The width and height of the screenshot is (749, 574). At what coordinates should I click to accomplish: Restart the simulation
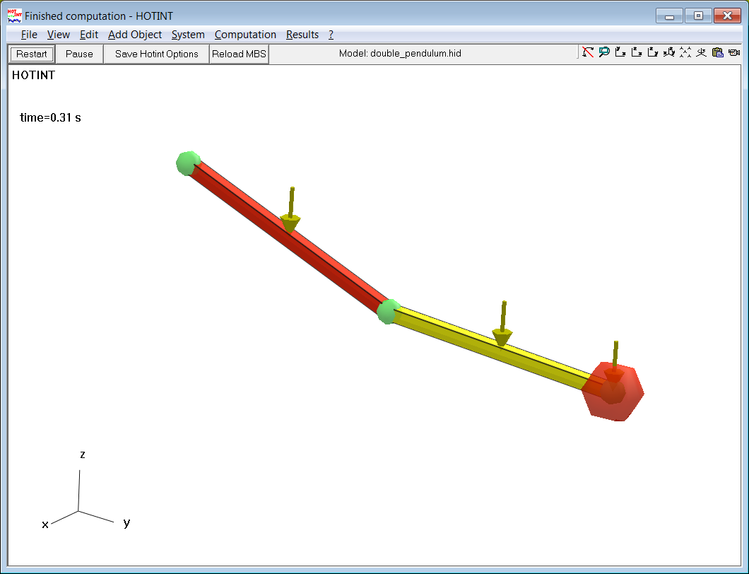coord(31,53)
